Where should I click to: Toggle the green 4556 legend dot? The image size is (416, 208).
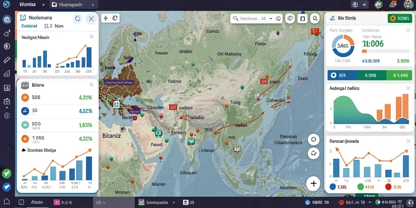(x=361, y=187)
